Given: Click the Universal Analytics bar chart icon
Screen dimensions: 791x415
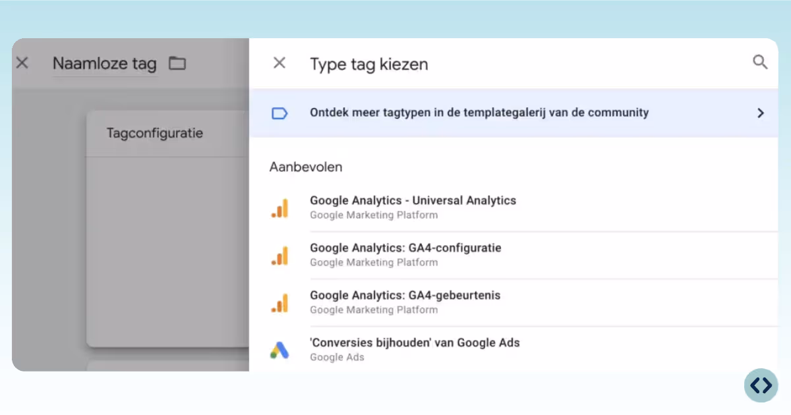Looking at the screenshot, I should 280,209.
